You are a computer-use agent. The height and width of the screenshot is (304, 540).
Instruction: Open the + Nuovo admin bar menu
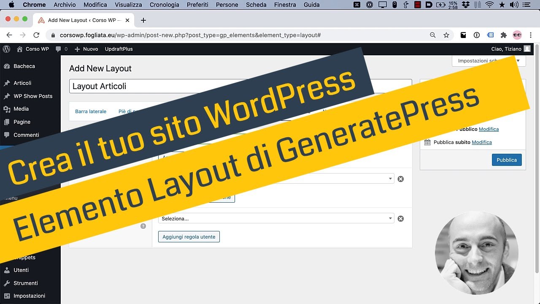tap(86, 49)
